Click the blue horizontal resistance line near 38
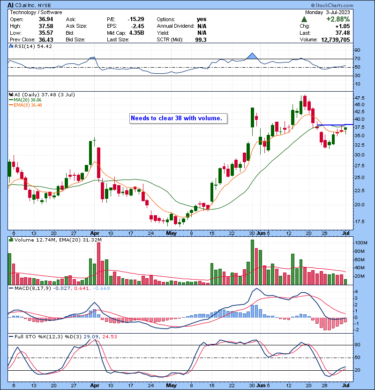This screenshot has height=390, width=375. pyautogui.click(x=335, y=125)
